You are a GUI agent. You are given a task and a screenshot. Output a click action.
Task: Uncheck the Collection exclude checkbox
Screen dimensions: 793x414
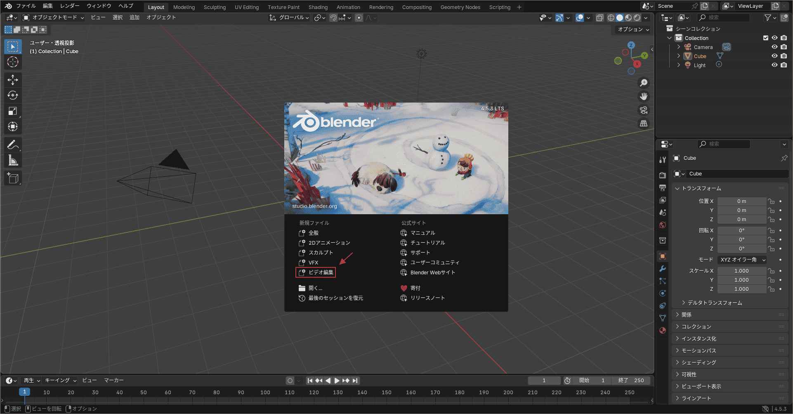point(766,38)
